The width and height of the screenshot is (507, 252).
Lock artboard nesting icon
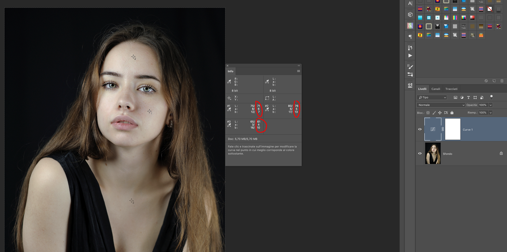pos(446,113)
